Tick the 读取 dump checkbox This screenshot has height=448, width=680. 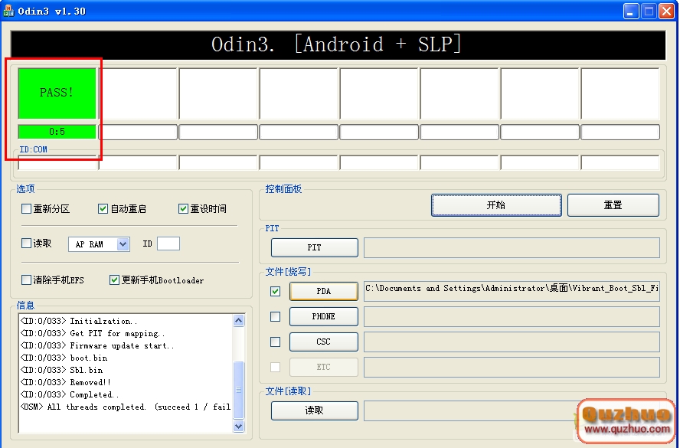(x=27, y=244)
